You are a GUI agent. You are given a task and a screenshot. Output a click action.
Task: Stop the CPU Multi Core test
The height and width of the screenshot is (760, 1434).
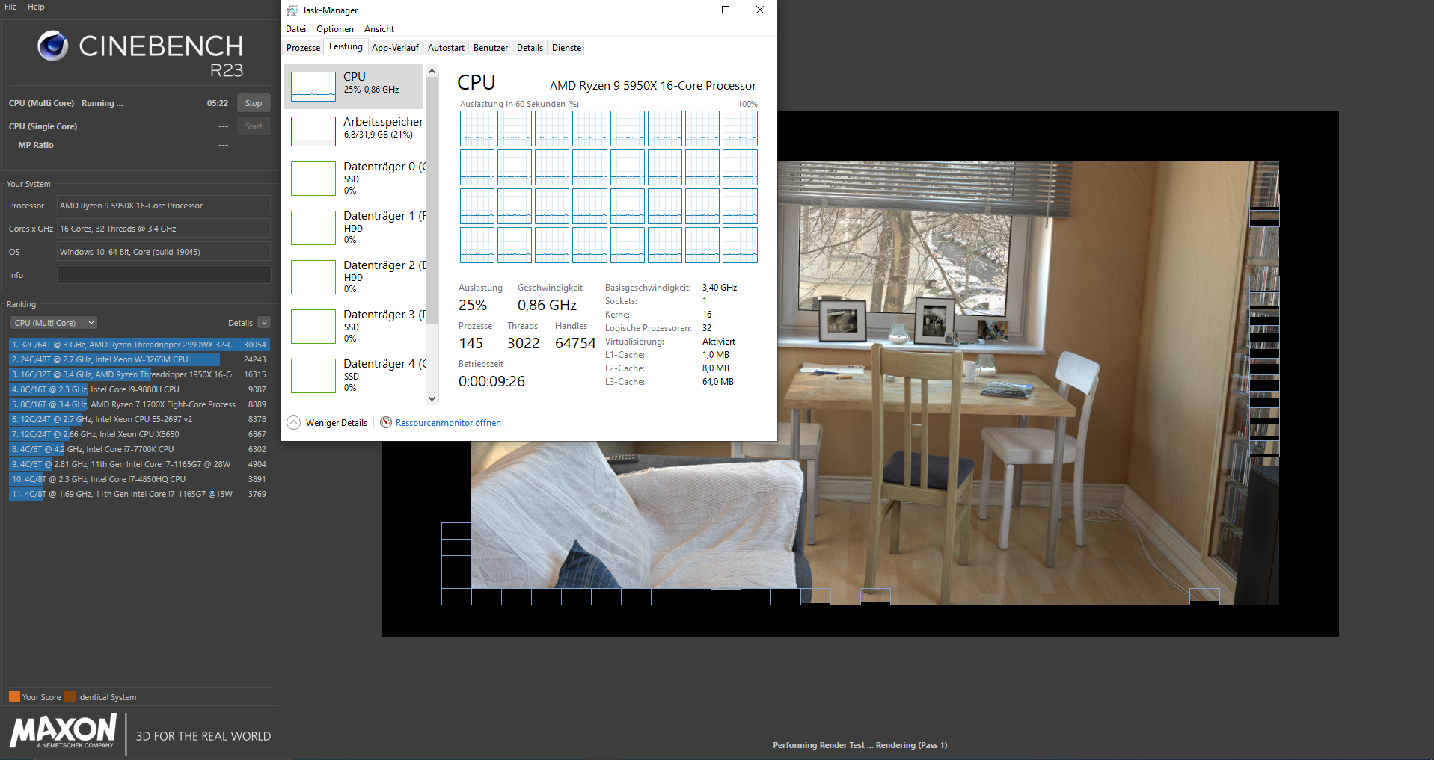tap(254, 103)
